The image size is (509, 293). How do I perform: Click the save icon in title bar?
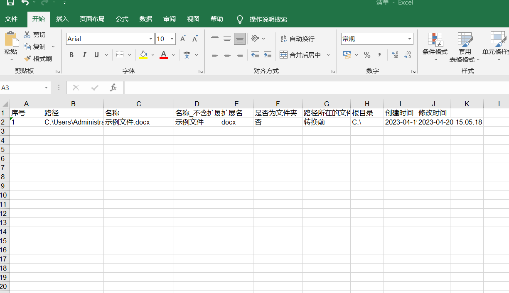pos(10,3)
